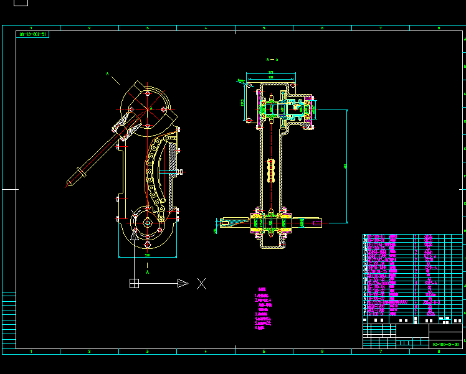The width and height of the screenshot is (466, 374).
Task: Select upper section cut marker A near lever
Action: (x=108, y=74)
